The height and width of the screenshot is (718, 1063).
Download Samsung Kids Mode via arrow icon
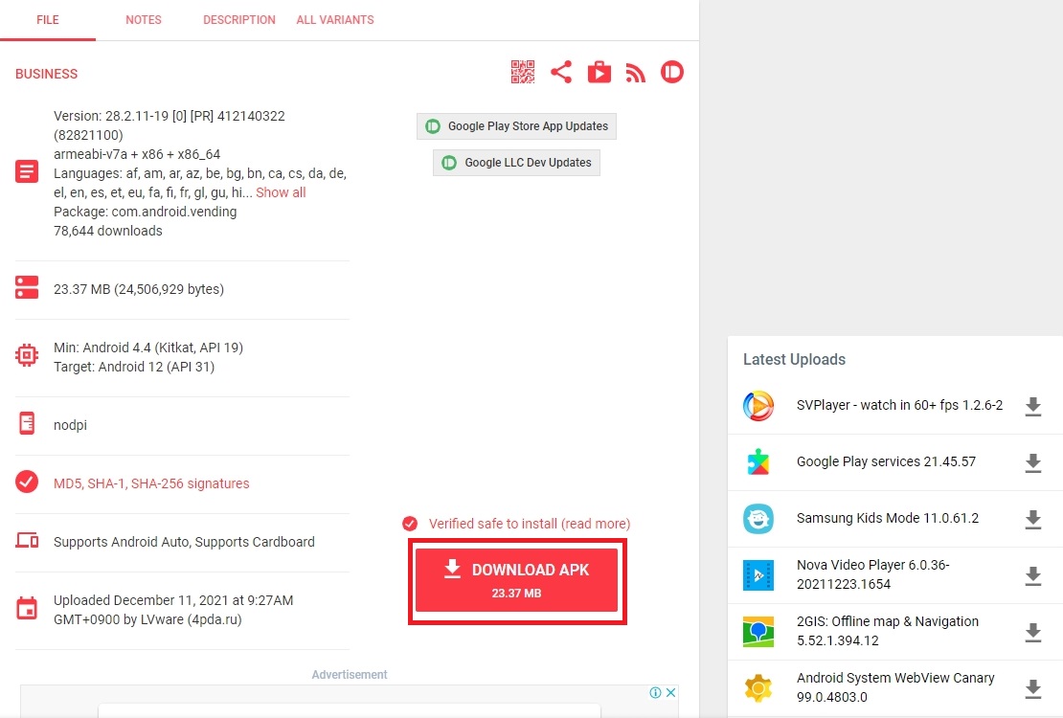[1032, 519]
